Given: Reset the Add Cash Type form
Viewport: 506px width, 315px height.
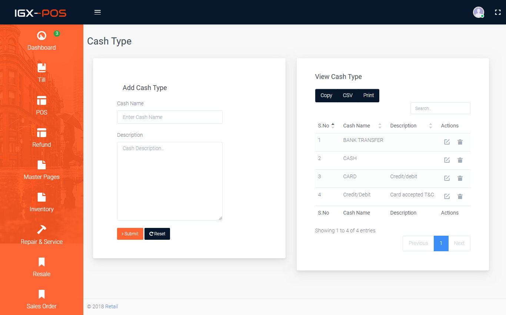Looking at the screenshot, I should (157, 234).
